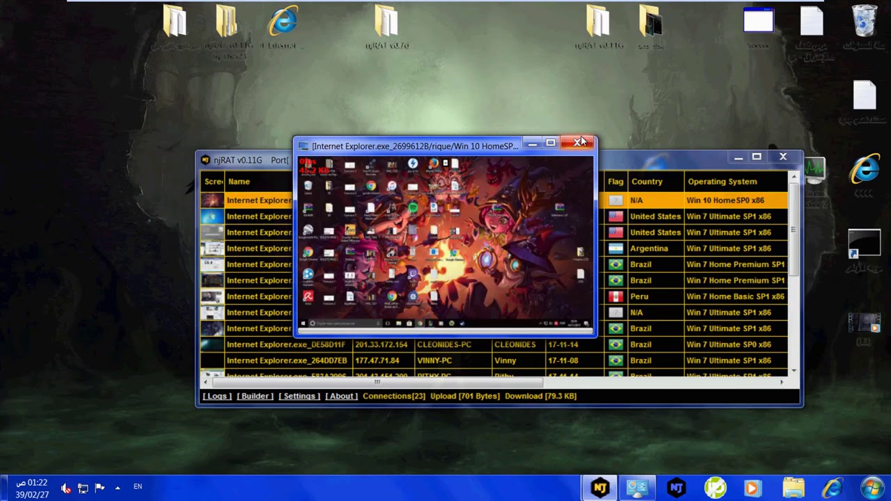Open the EN language selector in the taskbar

(138, 487)
